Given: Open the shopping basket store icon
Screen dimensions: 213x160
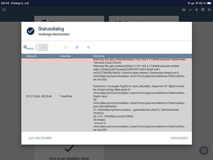Looking at the screenshot, I should (184, 10).
